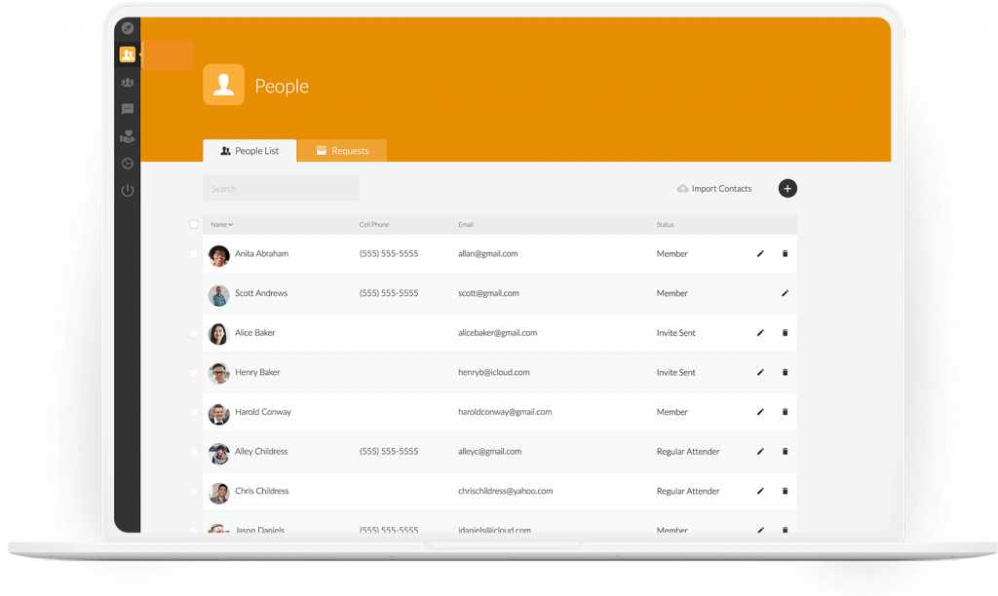Add a new person with the plus button
The image size is (998, 596).
pos(787,188)
